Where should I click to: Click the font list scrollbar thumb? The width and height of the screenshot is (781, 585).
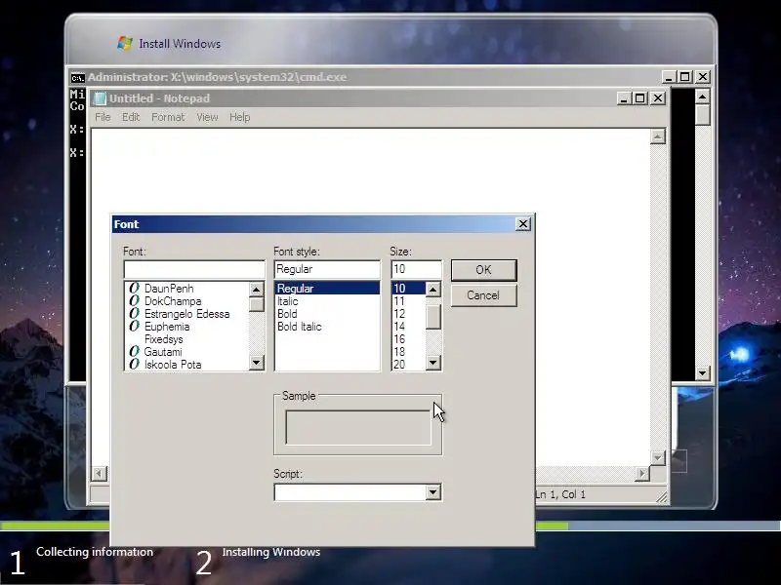[x=256, y=304]
